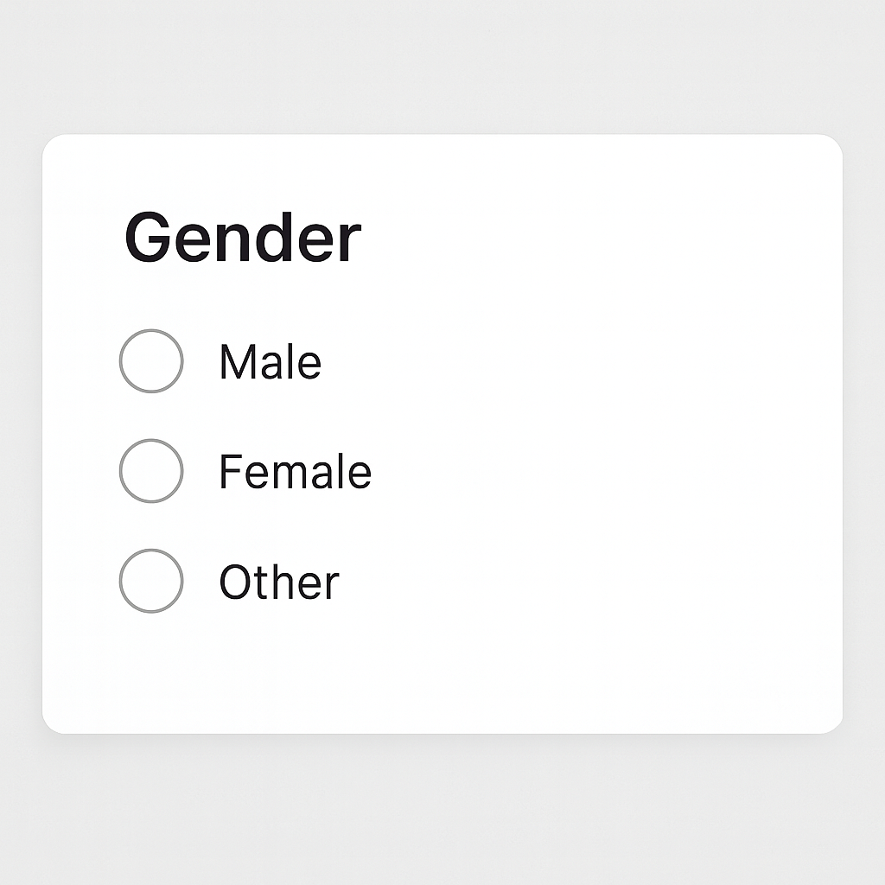Pick the last gender radio option
Image resolution: width=885 pixels, height=885 pixels.
(x=151, y=581)
